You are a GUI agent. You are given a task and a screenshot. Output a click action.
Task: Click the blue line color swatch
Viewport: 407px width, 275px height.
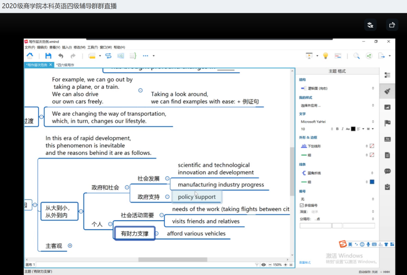coord(372,182)
